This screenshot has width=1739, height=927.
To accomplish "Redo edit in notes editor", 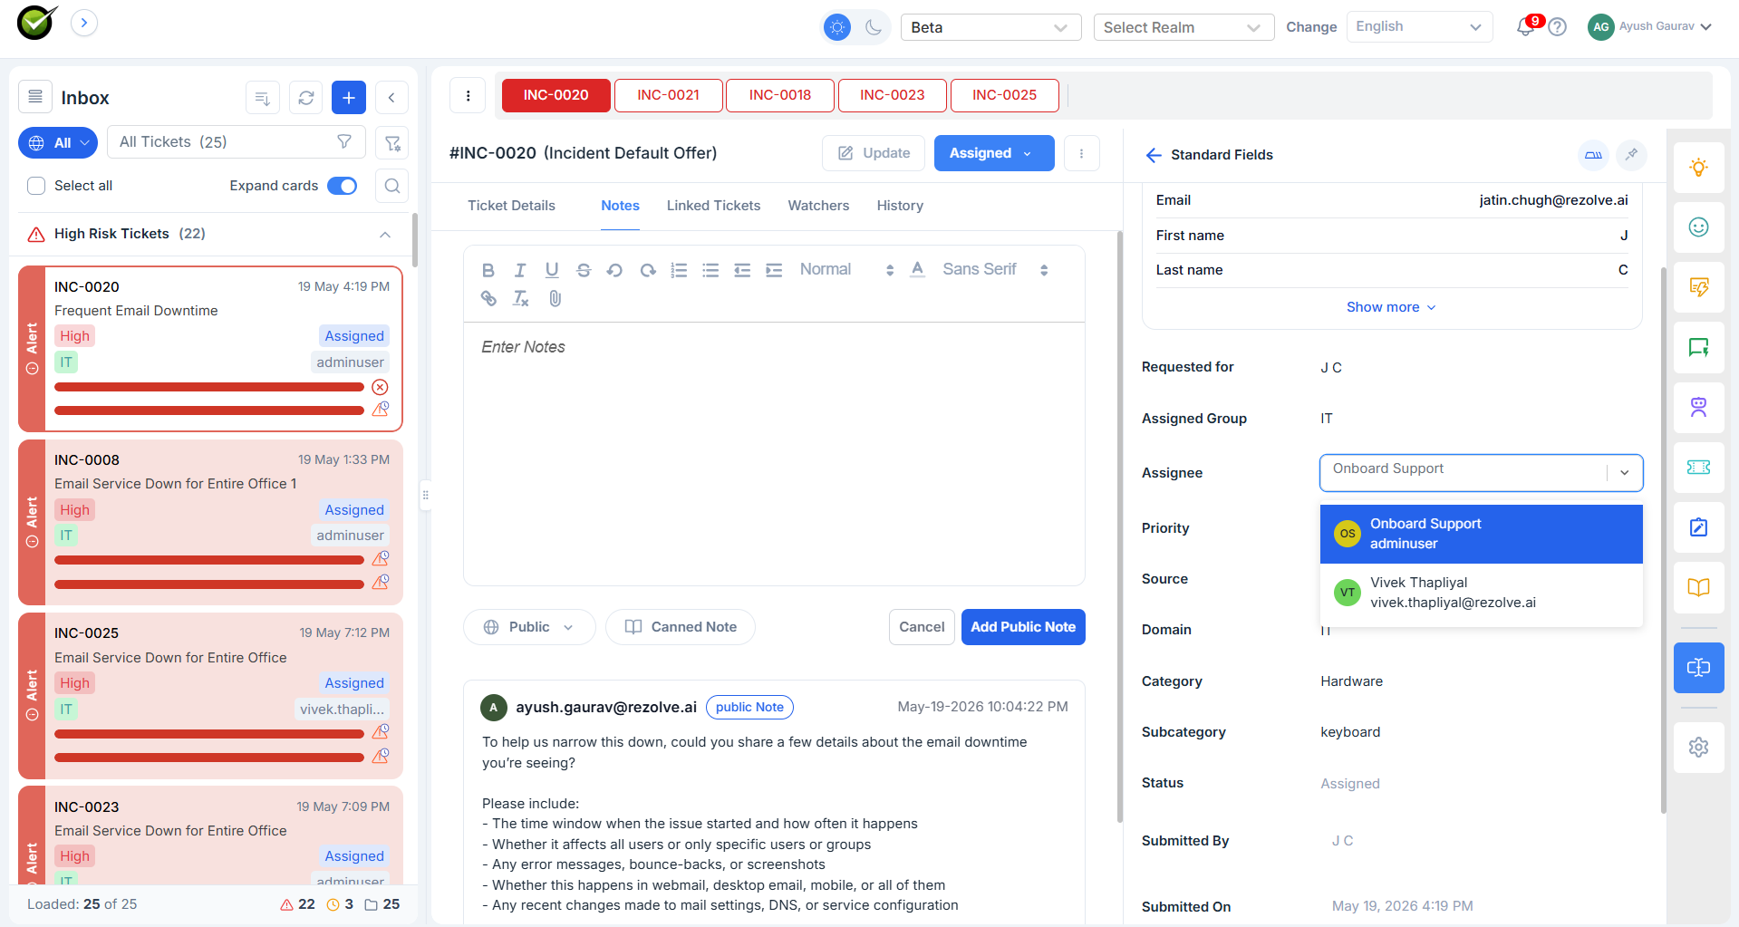I will 647,270.
